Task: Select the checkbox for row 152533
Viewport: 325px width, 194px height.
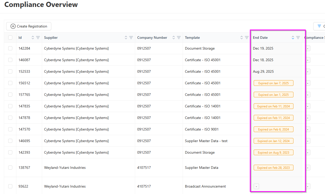Action: pos(10,71)
